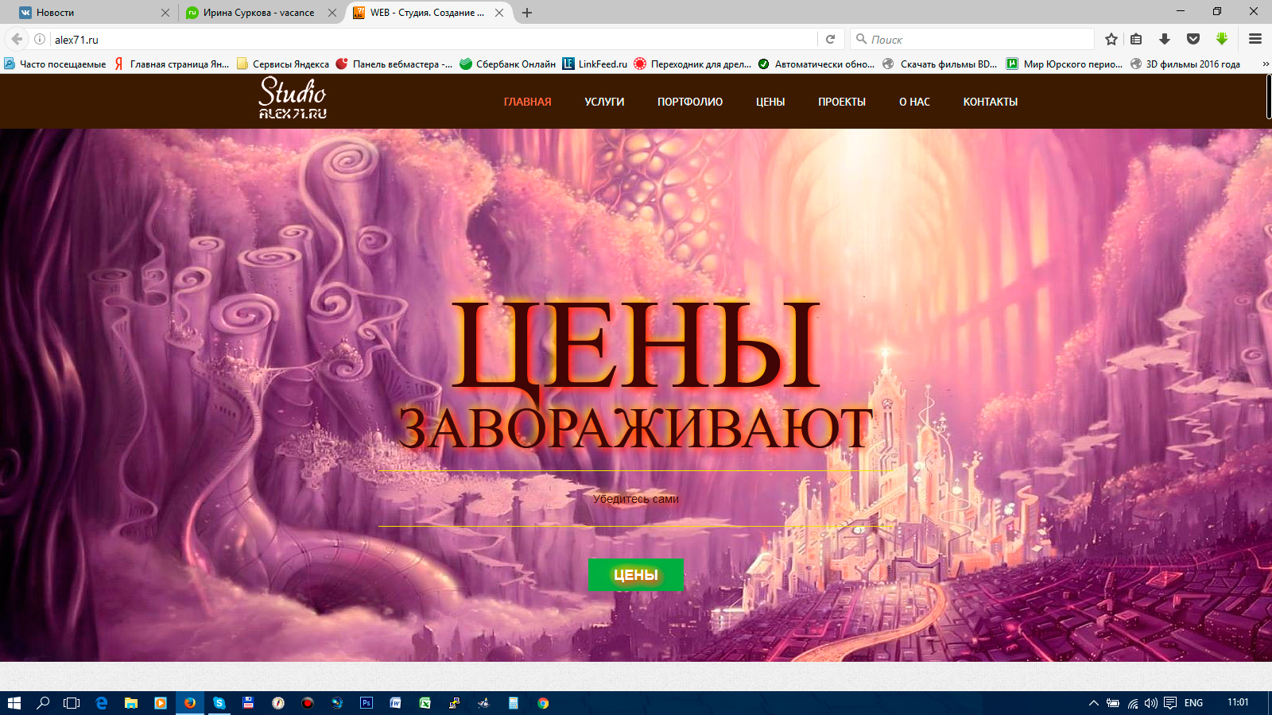Open the LinkFeed.ru bookmark

(x=595, y=64)
